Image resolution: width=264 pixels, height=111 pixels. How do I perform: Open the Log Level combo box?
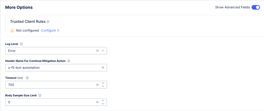click(x=56, y=51)
